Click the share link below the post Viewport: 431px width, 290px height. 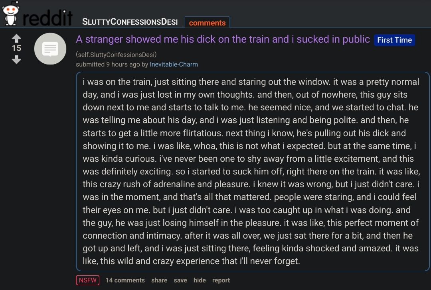click(159, 280)
